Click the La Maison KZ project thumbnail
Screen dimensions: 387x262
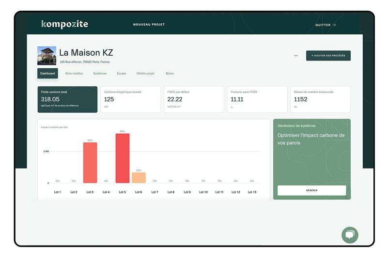point(46,56)
